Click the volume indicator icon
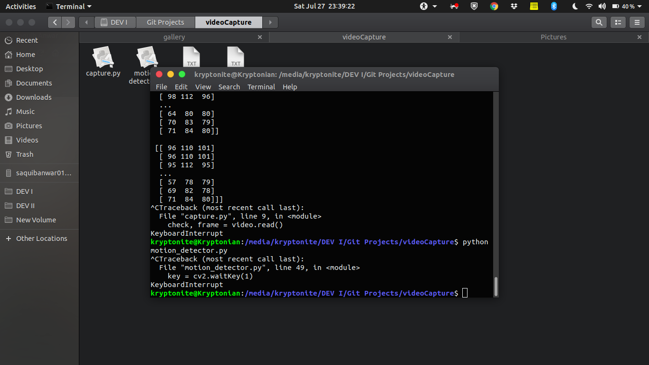This screenshot has width=649, height=365. click(x=602, y=6)
